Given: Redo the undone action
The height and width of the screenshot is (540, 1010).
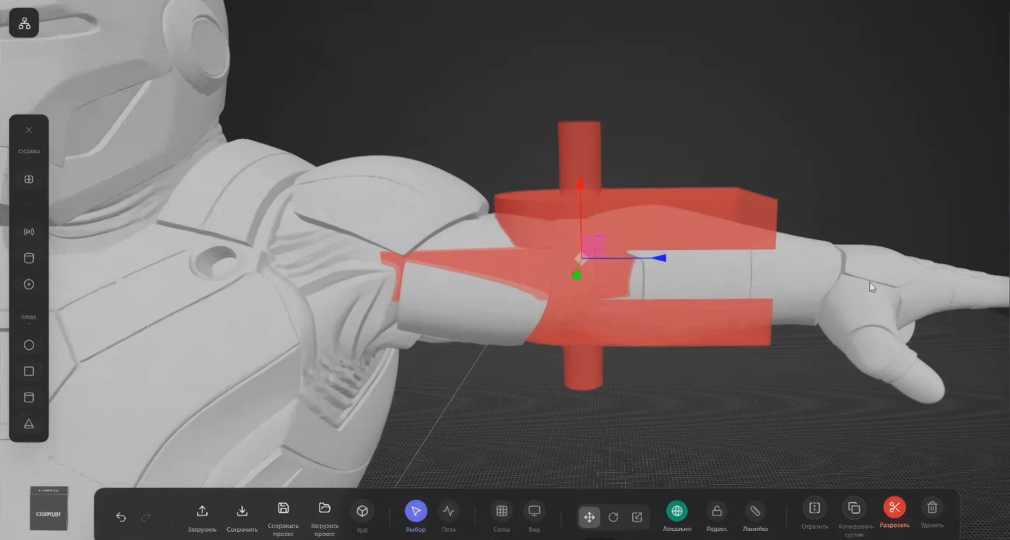Looking at the screenshot, I should pyautogui.click(x=146, y=517).
